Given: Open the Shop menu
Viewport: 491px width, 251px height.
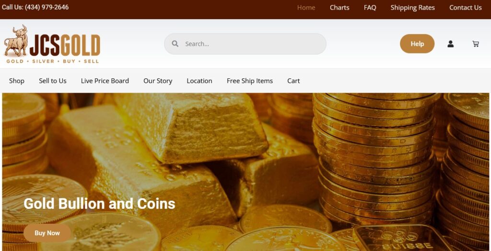Looking at the screenshot, I should click(17, 81).
